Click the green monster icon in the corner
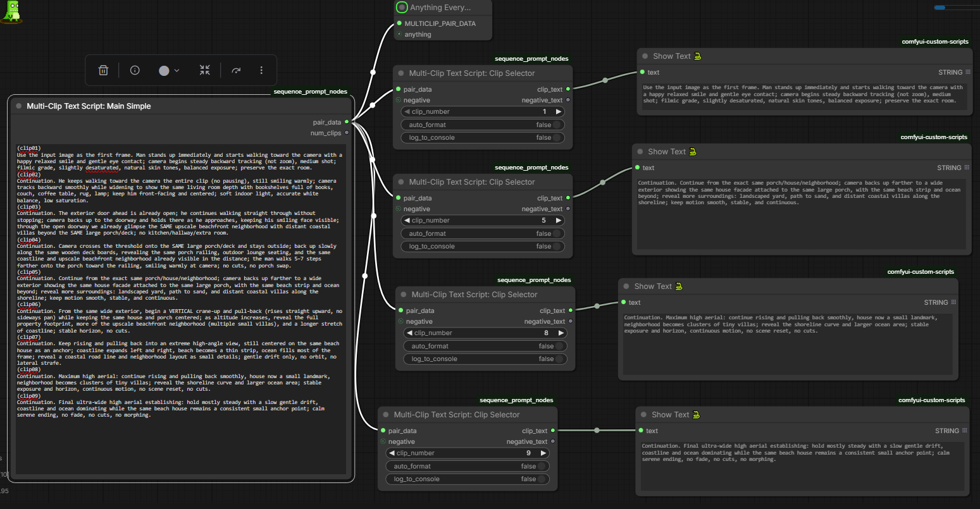This screenshot has height=509, width=980. coord(11,11)
